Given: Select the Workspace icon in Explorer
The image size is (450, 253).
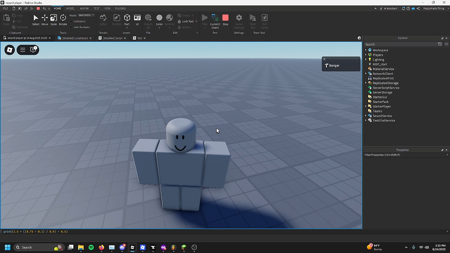Looking at the screenshot, I should point(370,50).
